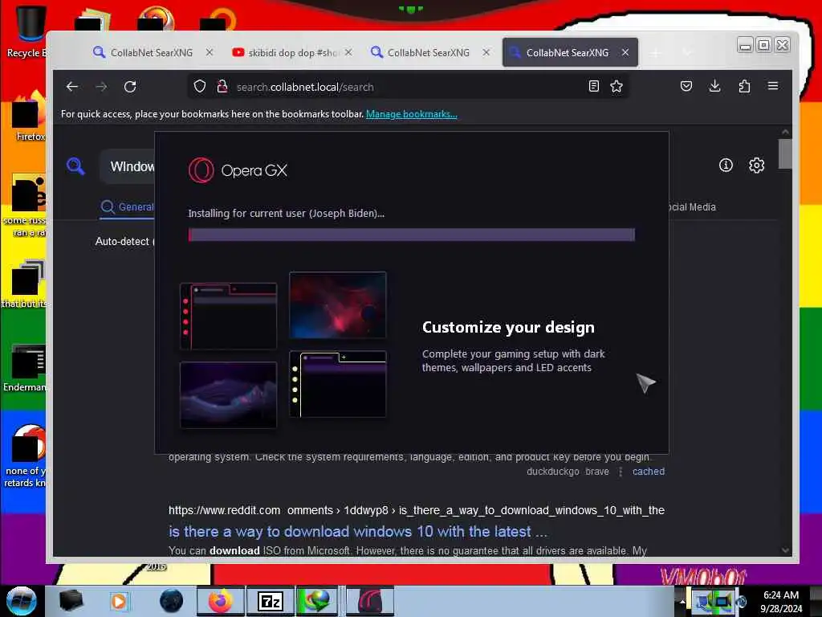
Task: Switch to the first CollabNet SearXNG tab
Action: pyautogui.click(x=151, y=52)
